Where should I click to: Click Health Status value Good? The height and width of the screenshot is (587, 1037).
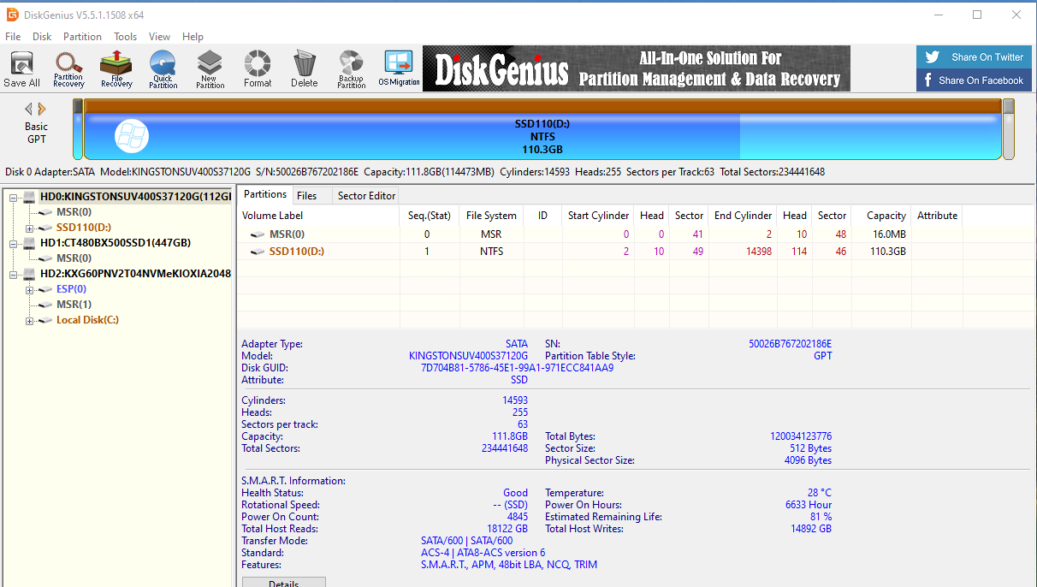click(515, 493)
